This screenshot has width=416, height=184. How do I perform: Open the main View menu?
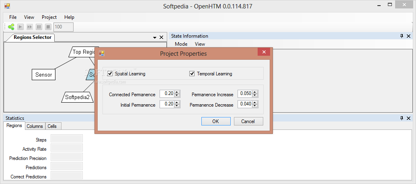click(29, 17)
